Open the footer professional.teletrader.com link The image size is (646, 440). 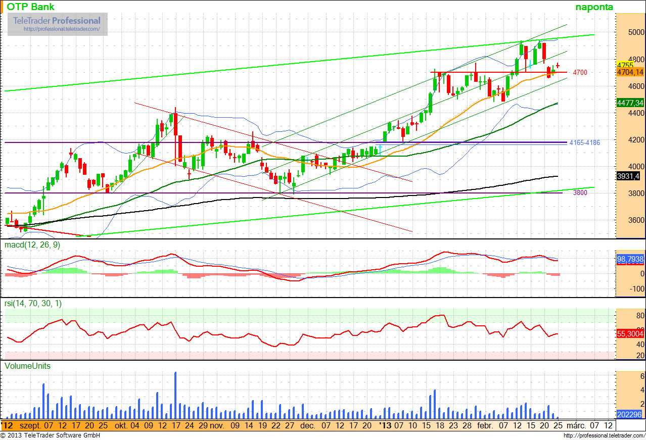[604, 435]
